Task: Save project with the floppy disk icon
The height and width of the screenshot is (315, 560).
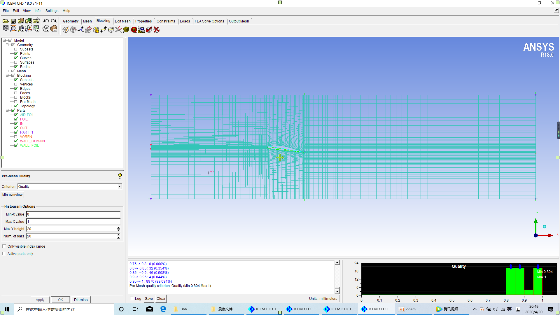Action: click(13, 21)
